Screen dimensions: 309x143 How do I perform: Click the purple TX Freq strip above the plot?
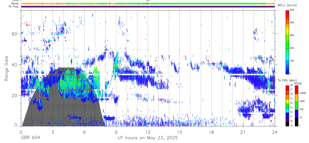148,7
